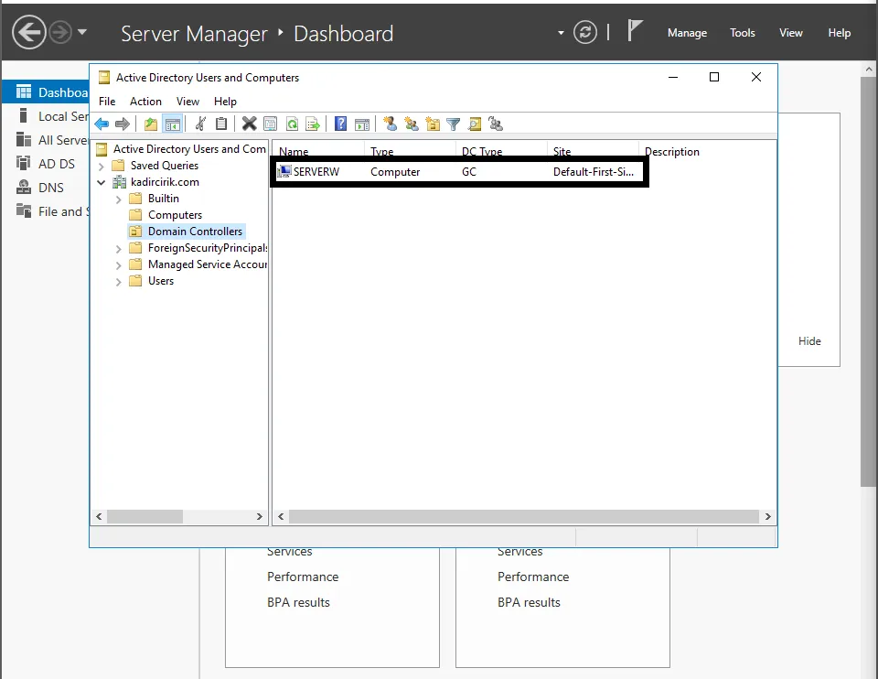Viewport: 878px width, 679px height.
Task: Click Server Manager back arrow button
Action: click(x=29, y=33)
